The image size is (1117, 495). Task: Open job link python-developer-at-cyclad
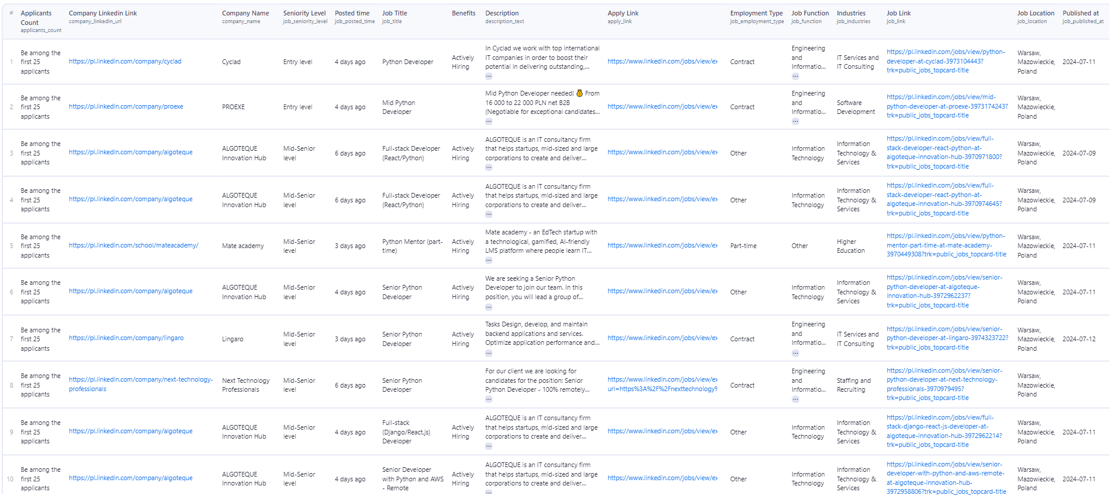(x=945, y=61)
